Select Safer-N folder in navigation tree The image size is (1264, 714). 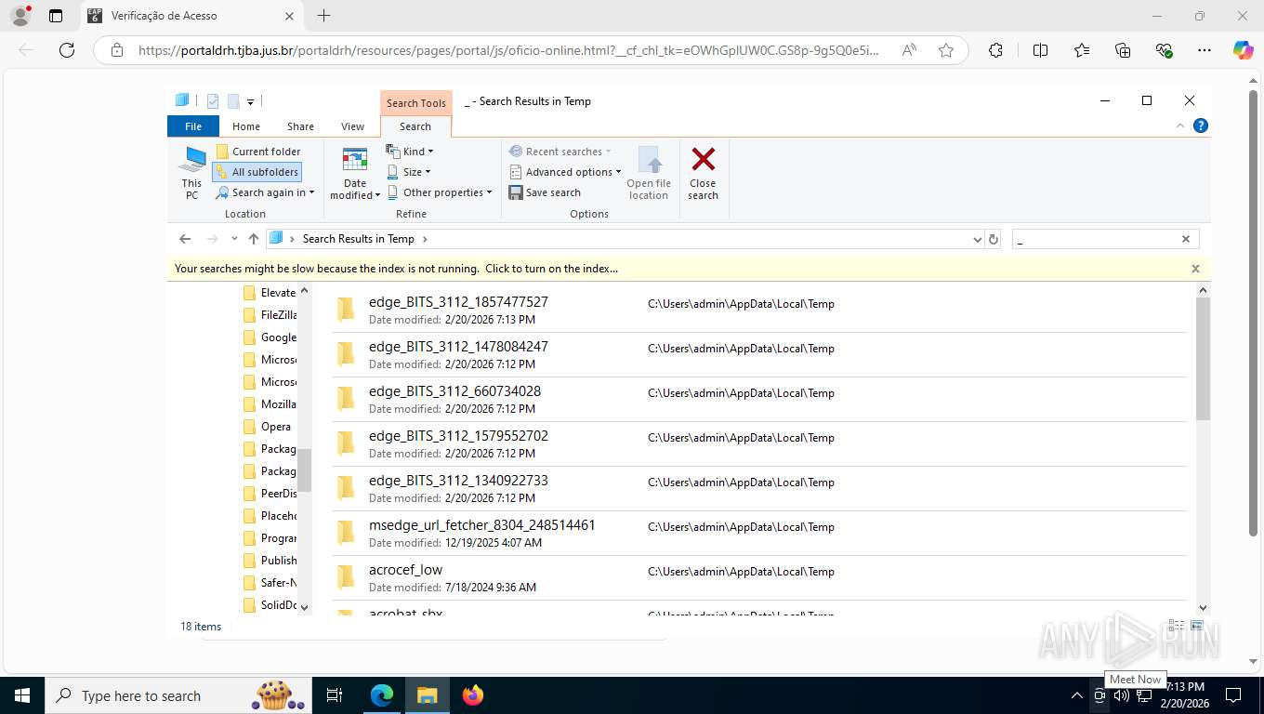[x=269, y=583]
